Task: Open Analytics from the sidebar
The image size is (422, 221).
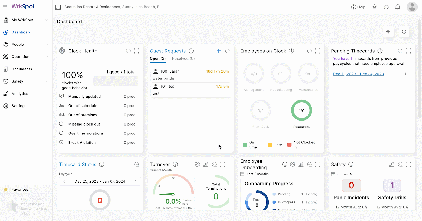Action: click(20, 94)
